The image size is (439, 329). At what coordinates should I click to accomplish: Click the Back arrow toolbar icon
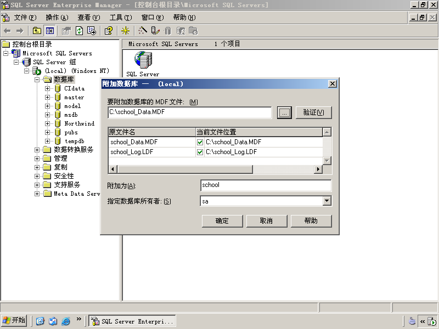pyautogui.click(x=8, y=31)
